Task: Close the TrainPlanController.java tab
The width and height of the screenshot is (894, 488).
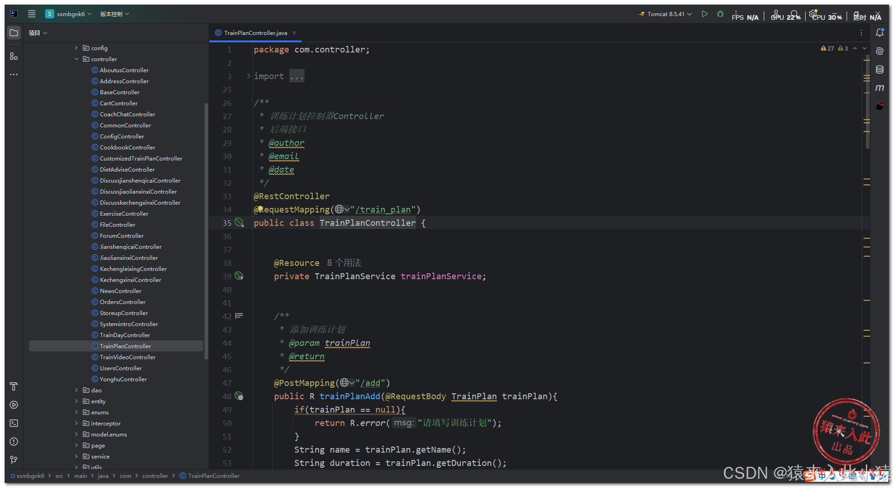Action: [294, 33]
